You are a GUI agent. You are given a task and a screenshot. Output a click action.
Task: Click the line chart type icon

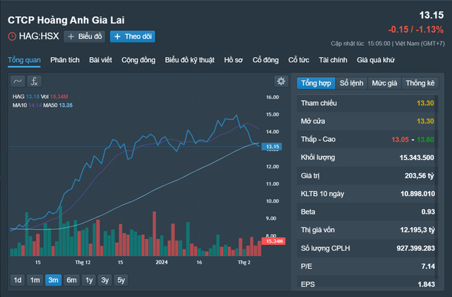18,81
